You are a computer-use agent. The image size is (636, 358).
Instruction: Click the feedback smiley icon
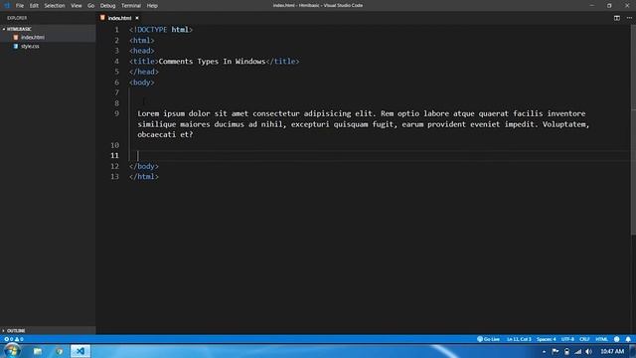point(616,339)
